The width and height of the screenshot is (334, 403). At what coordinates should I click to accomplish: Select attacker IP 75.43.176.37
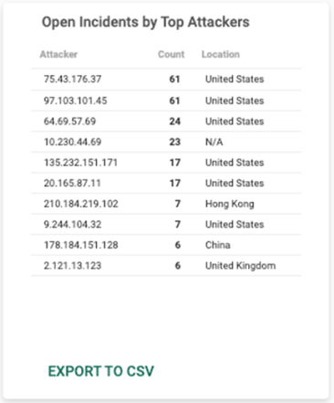click(x=72, y=80)
